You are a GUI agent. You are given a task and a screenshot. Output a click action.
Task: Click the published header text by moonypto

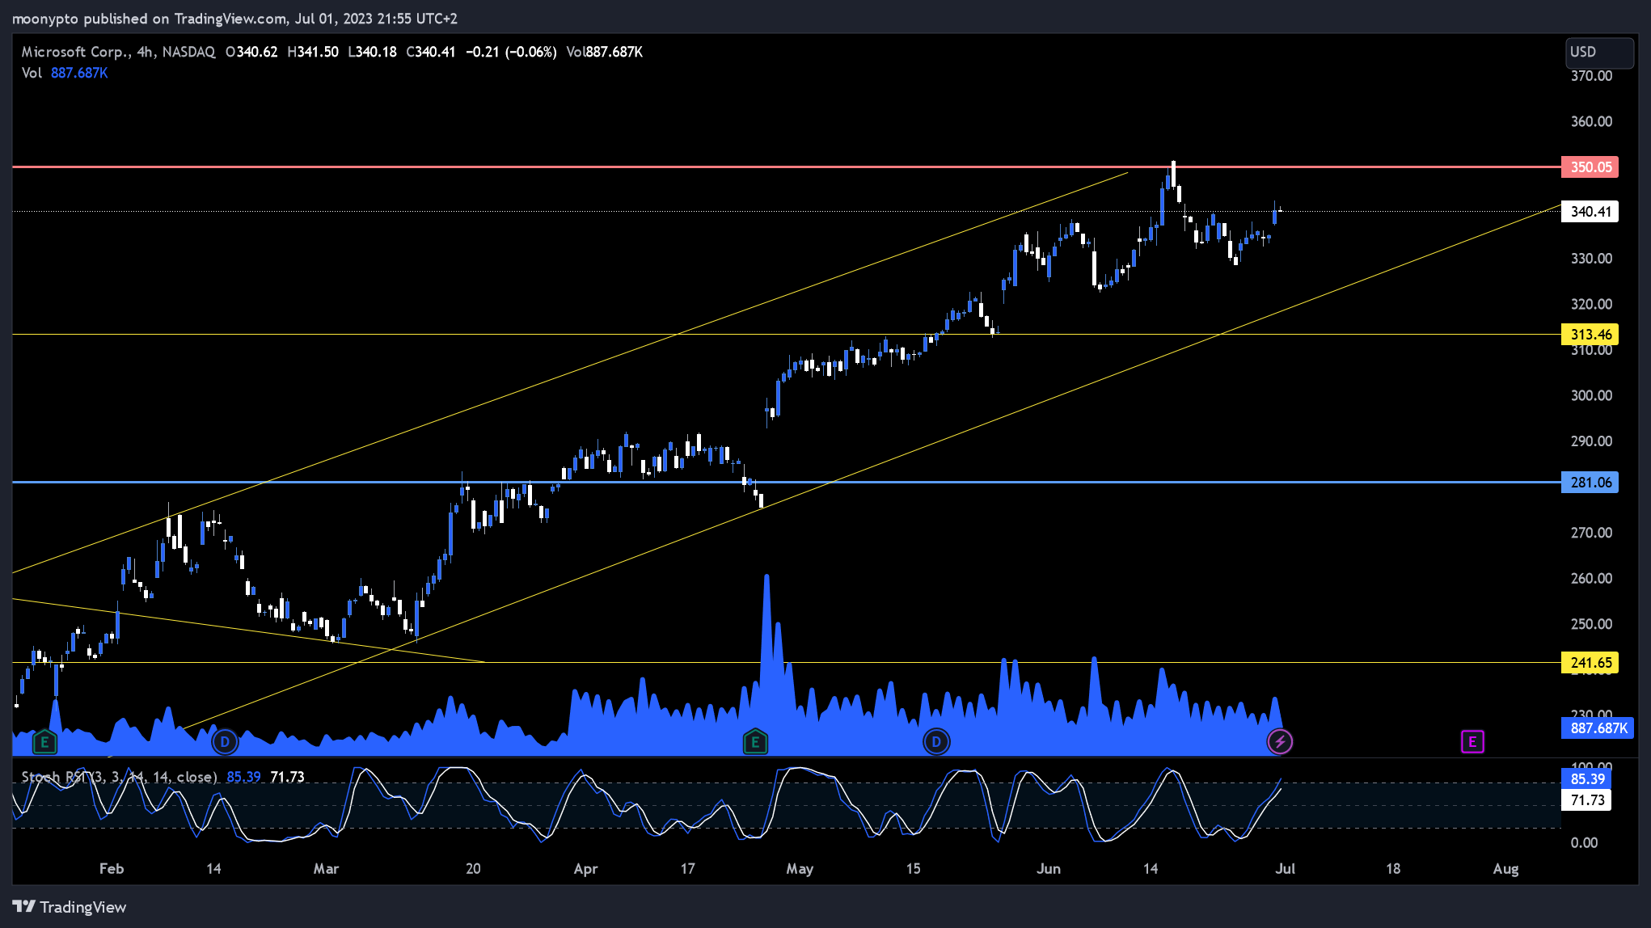[234, 19]
